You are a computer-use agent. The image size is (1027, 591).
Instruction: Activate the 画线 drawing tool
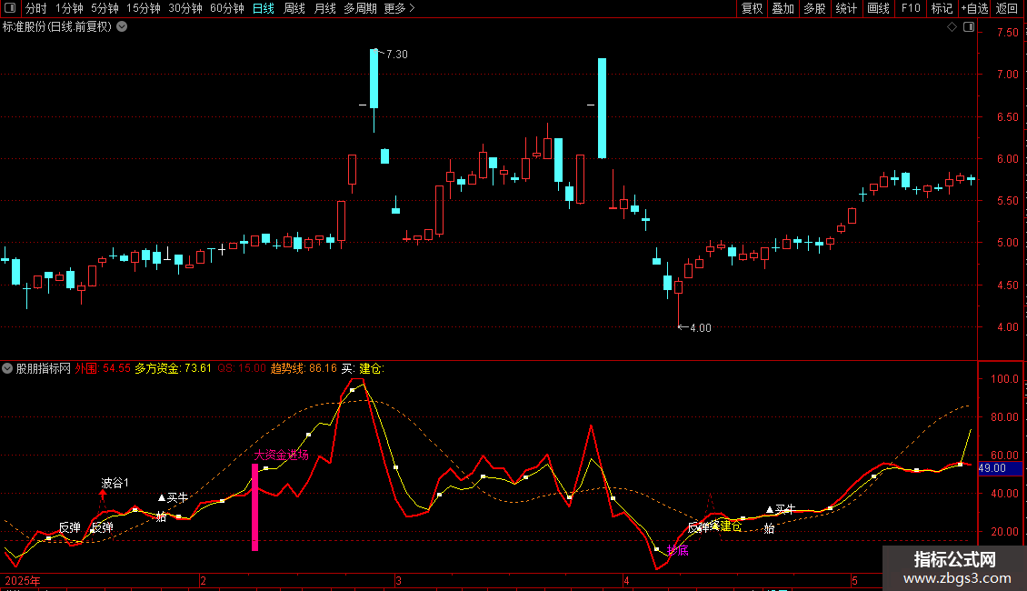[878, 8]
